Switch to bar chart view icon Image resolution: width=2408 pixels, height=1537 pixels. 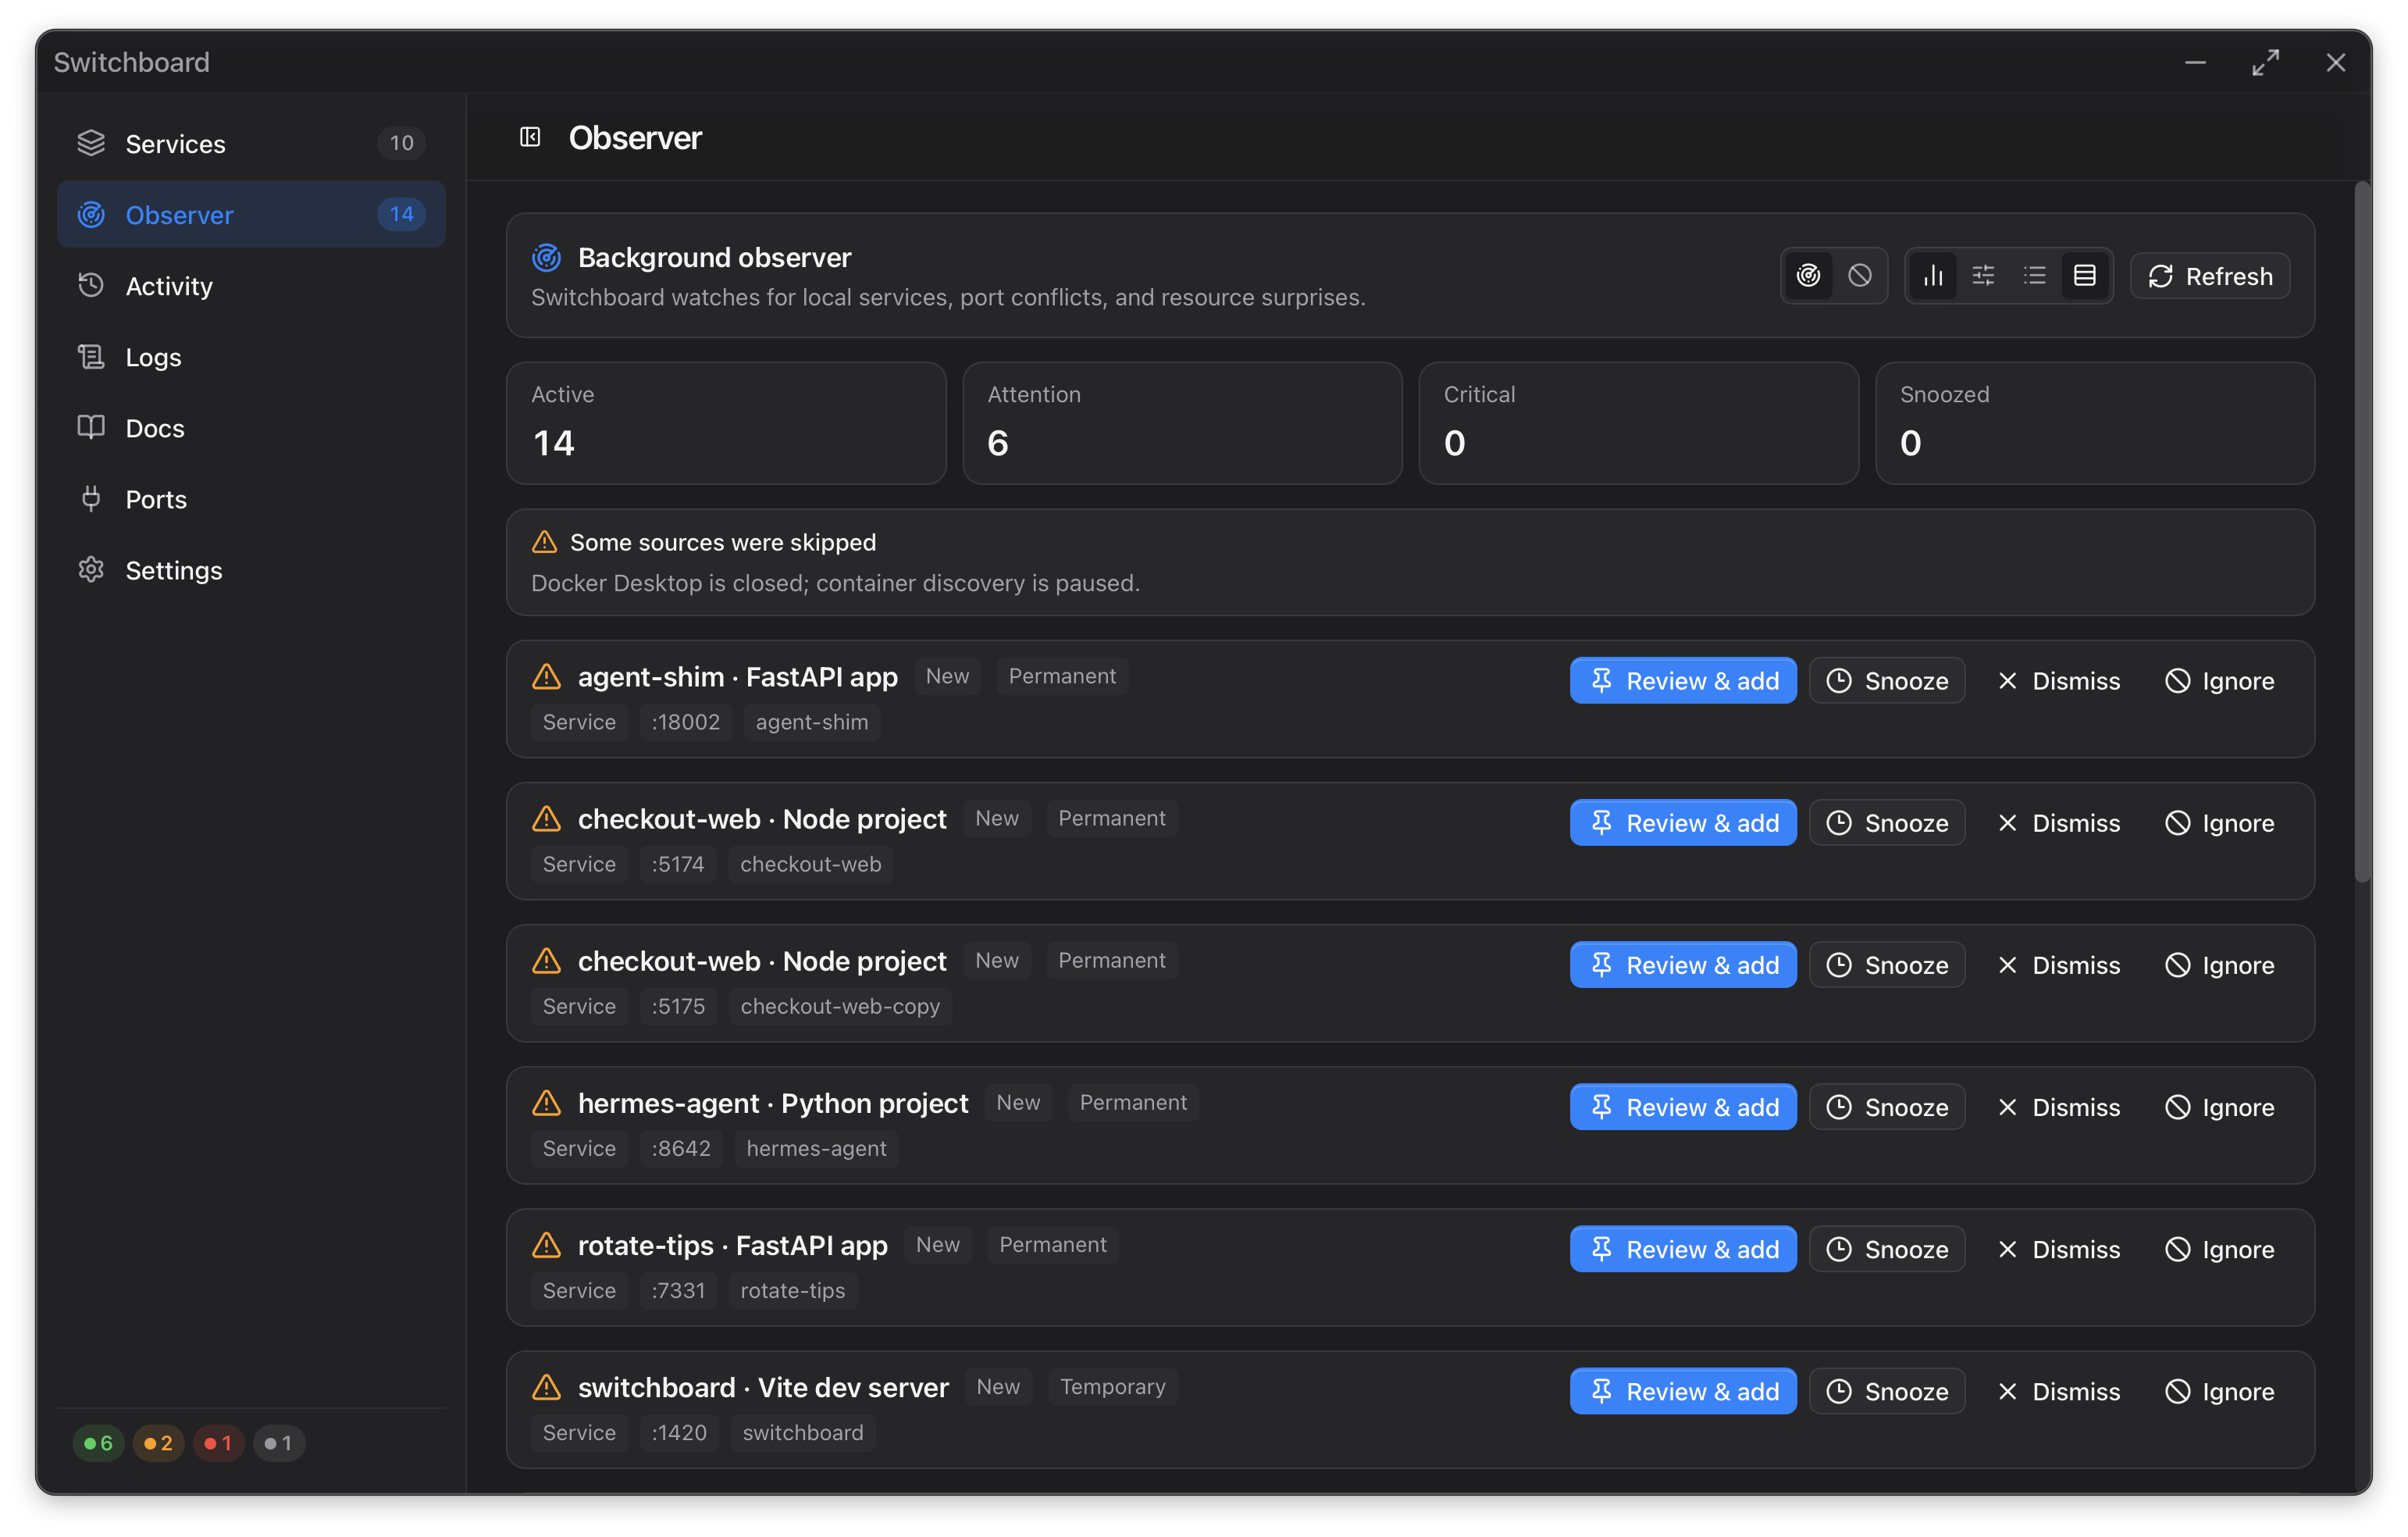point(1933,276)
